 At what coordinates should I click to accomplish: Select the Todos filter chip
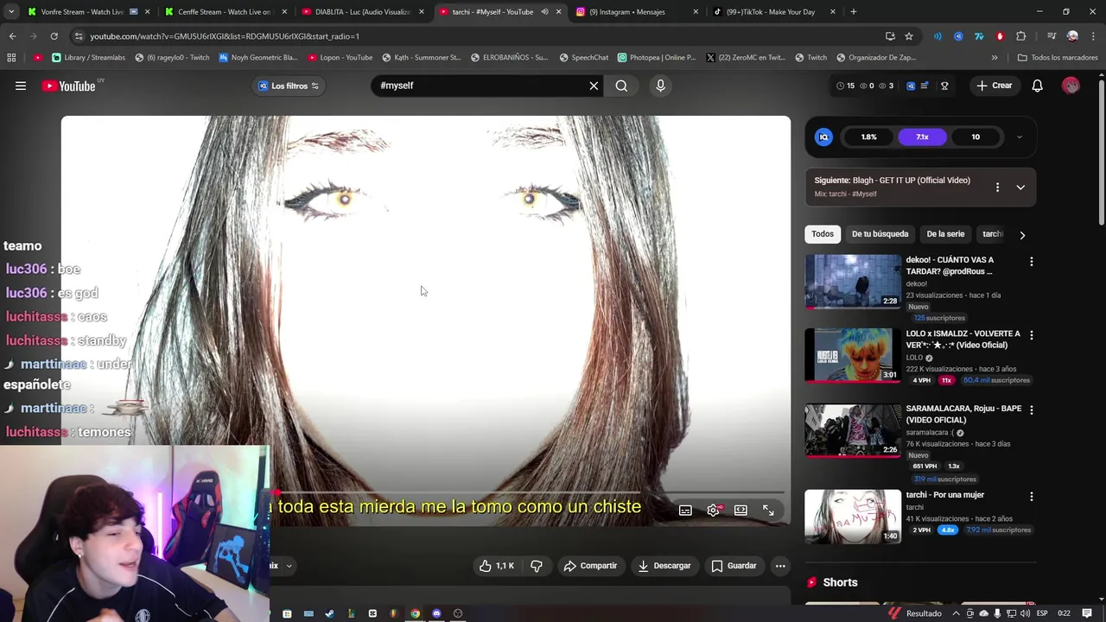click(823, 234)
